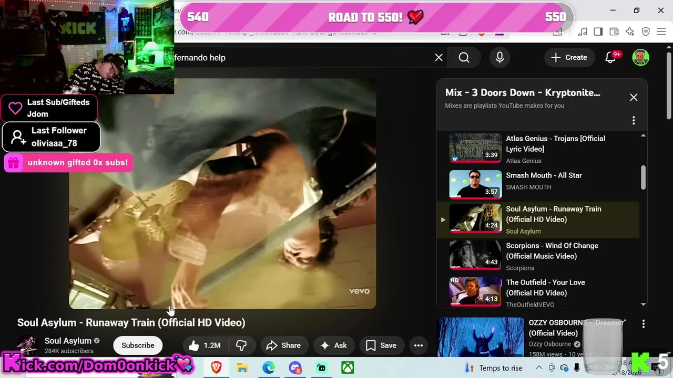
Task: Play Smash Mouth - All Star thumbnail
Action: pos(475,184)
